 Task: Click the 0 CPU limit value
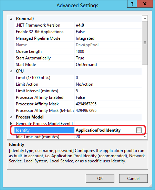[x=77, y=78]
